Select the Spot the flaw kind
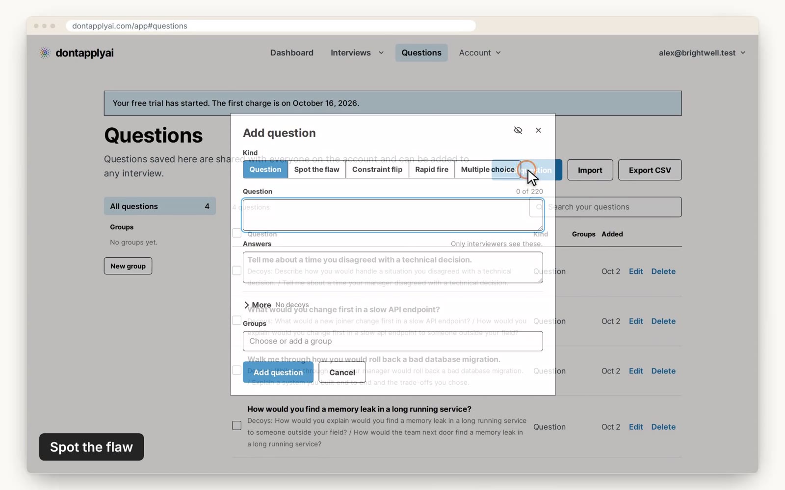 tap(316, 170)
